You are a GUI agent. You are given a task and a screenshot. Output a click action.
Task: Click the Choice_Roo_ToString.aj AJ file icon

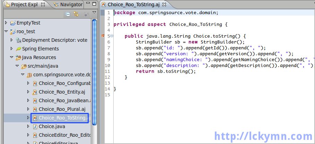pyautogui.click(x=35, y=118)
